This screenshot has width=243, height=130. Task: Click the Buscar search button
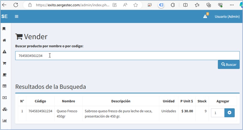point(229,64)
